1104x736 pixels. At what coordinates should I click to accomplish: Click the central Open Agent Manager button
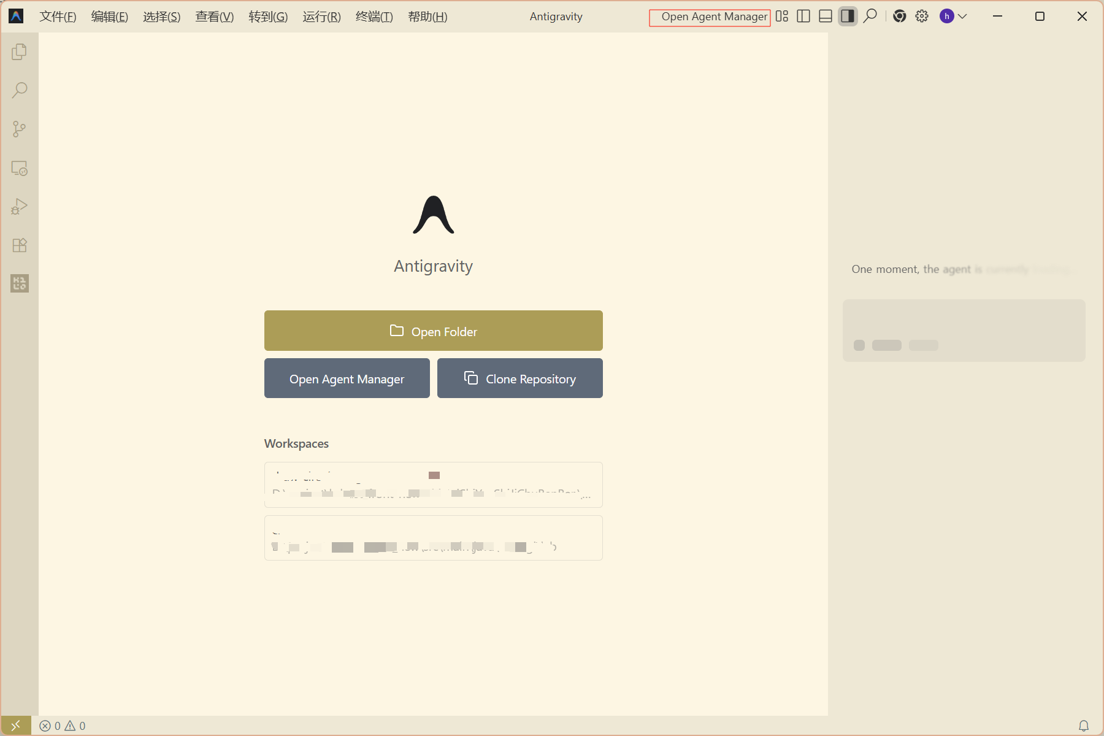point(347,378)
